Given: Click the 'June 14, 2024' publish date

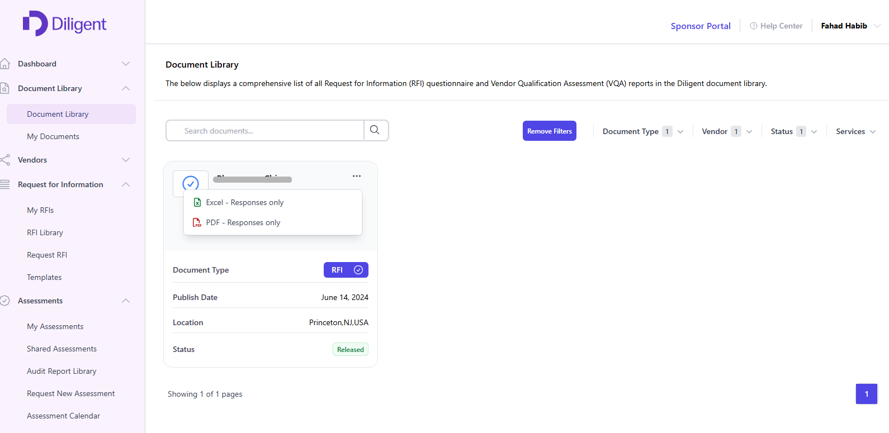Looking at the screenshot, I should click(x=345, y=297).
